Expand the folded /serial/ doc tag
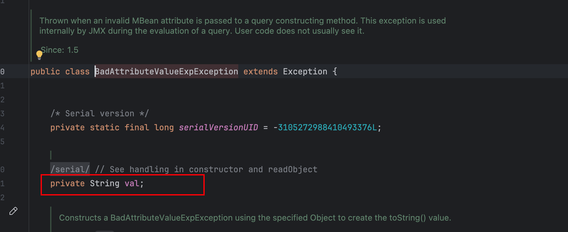Image resolution: width=568 pixels, height=232 pixels. [x=70, y=169]
